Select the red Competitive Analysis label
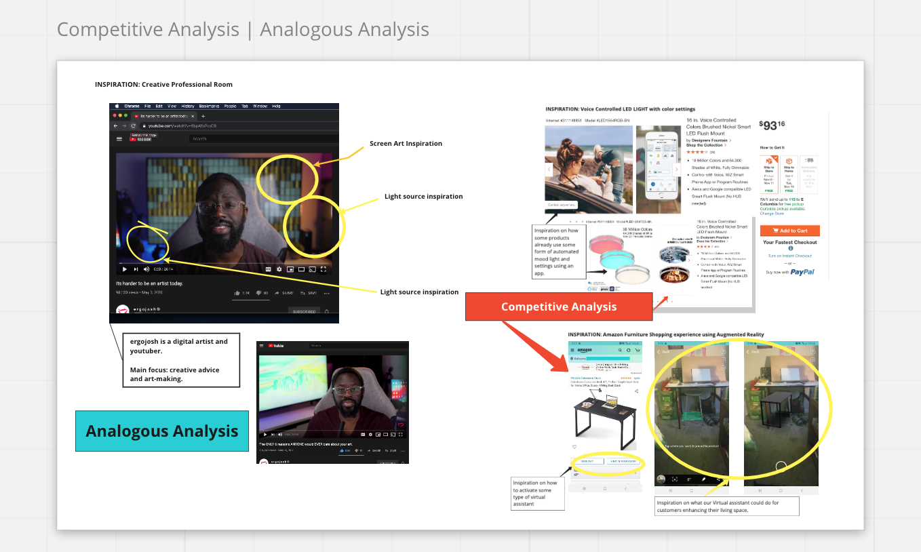Image resolution: width=921 pixels, height=552 pixels. [x=559, y=307]
